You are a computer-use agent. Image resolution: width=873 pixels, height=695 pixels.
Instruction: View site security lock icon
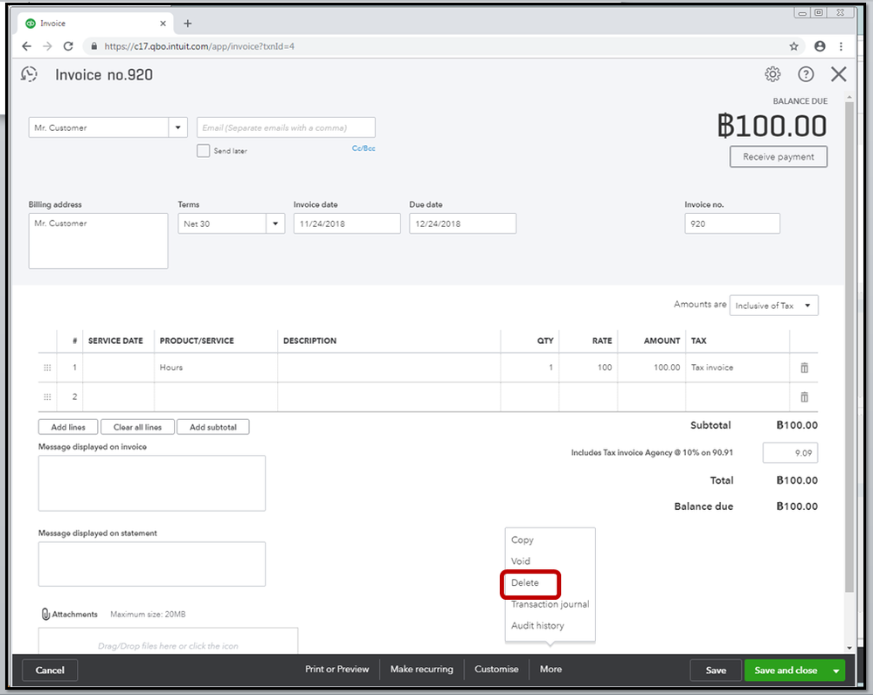94,46
